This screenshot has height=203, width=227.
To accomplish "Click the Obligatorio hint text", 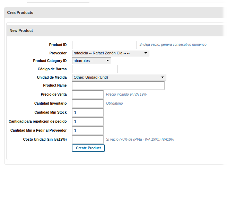I will 114,104.
